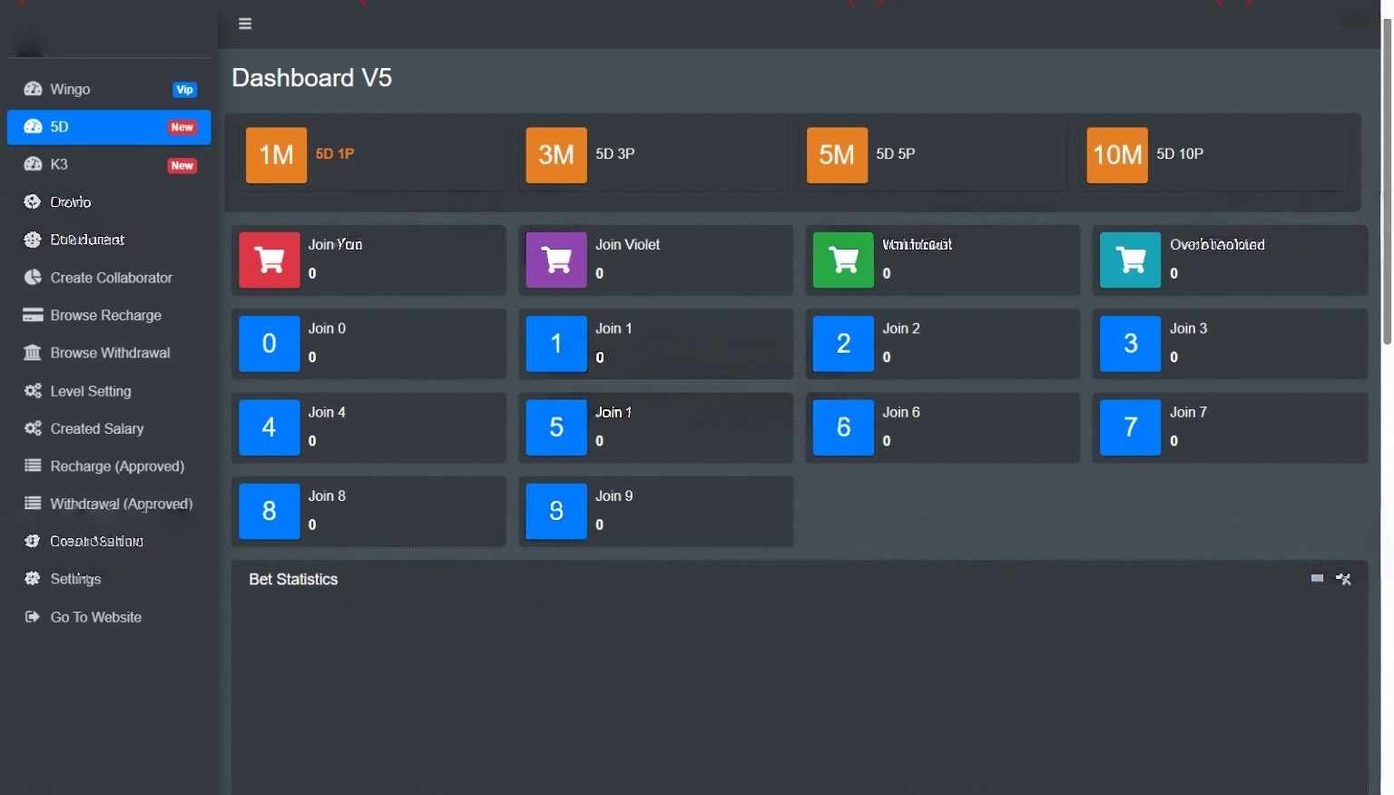Click the Join 8 label
The image size is (1394, 795).
coord(327,496)
